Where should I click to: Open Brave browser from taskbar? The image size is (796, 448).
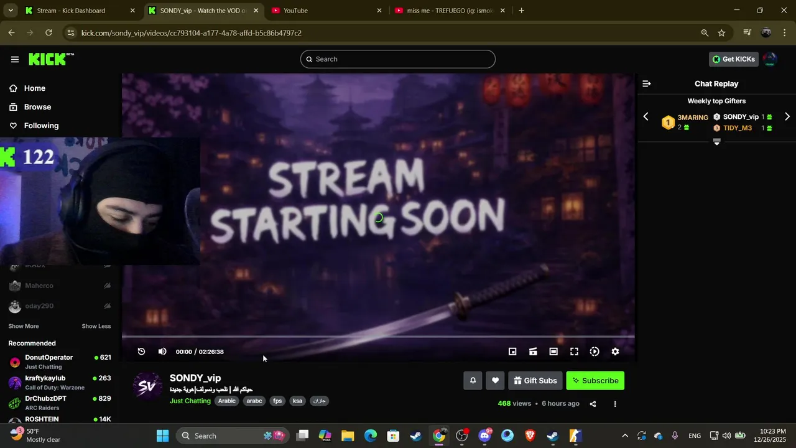click(x=530, y=436)
